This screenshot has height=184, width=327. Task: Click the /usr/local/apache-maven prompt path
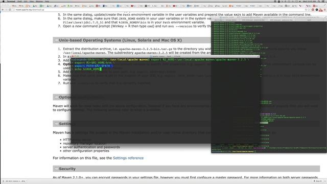point(129,60)
